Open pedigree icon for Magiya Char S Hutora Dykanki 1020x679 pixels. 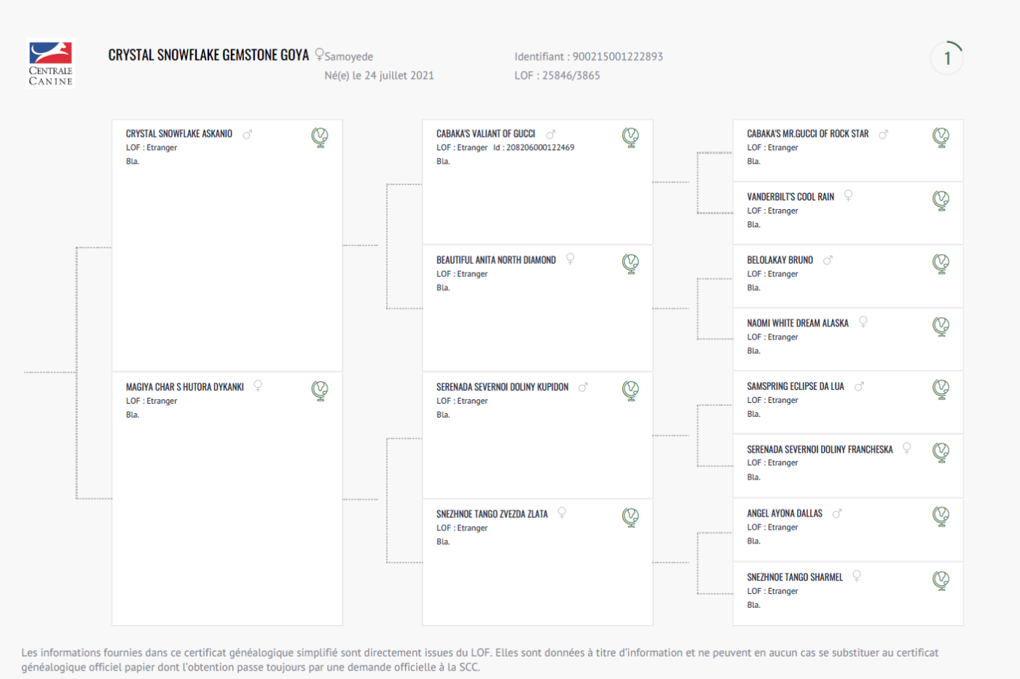point(320,390)
